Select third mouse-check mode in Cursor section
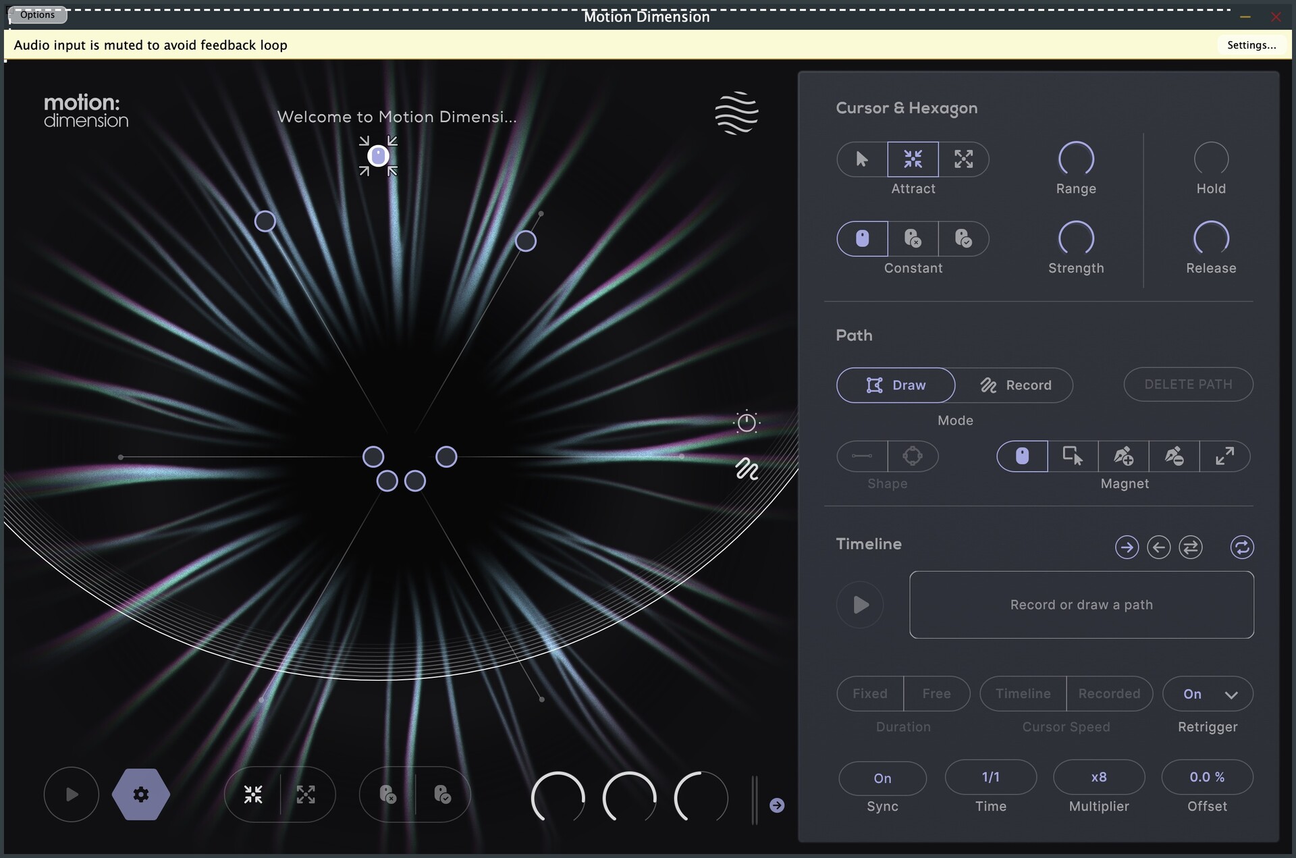This screenshot has width=1296, height=858. (964, 238)
